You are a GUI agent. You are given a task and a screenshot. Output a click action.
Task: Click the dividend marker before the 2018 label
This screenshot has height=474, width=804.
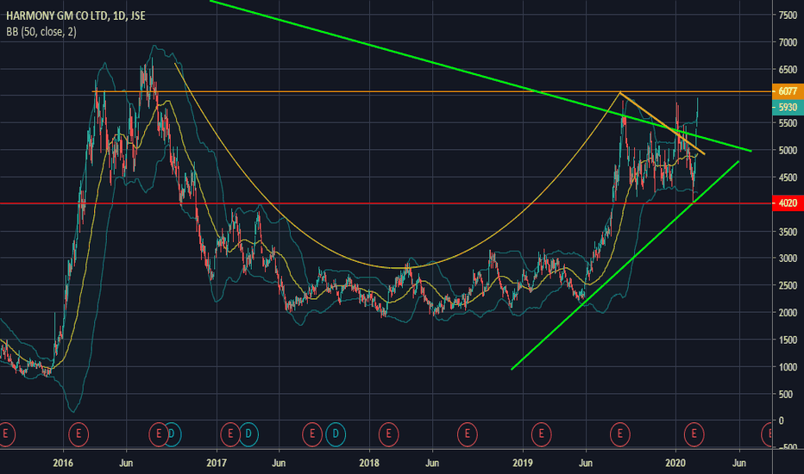point(336,434)
